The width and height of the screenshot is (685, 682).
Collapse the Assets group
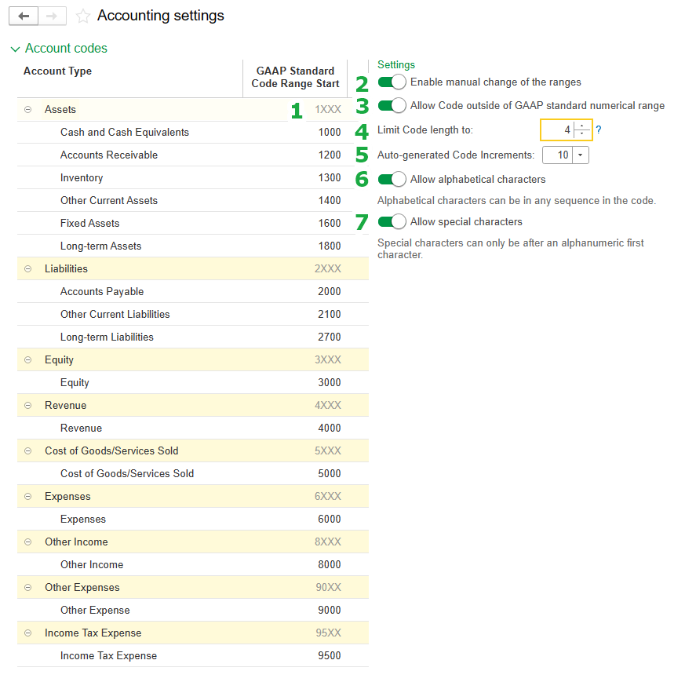click(28, 109)
